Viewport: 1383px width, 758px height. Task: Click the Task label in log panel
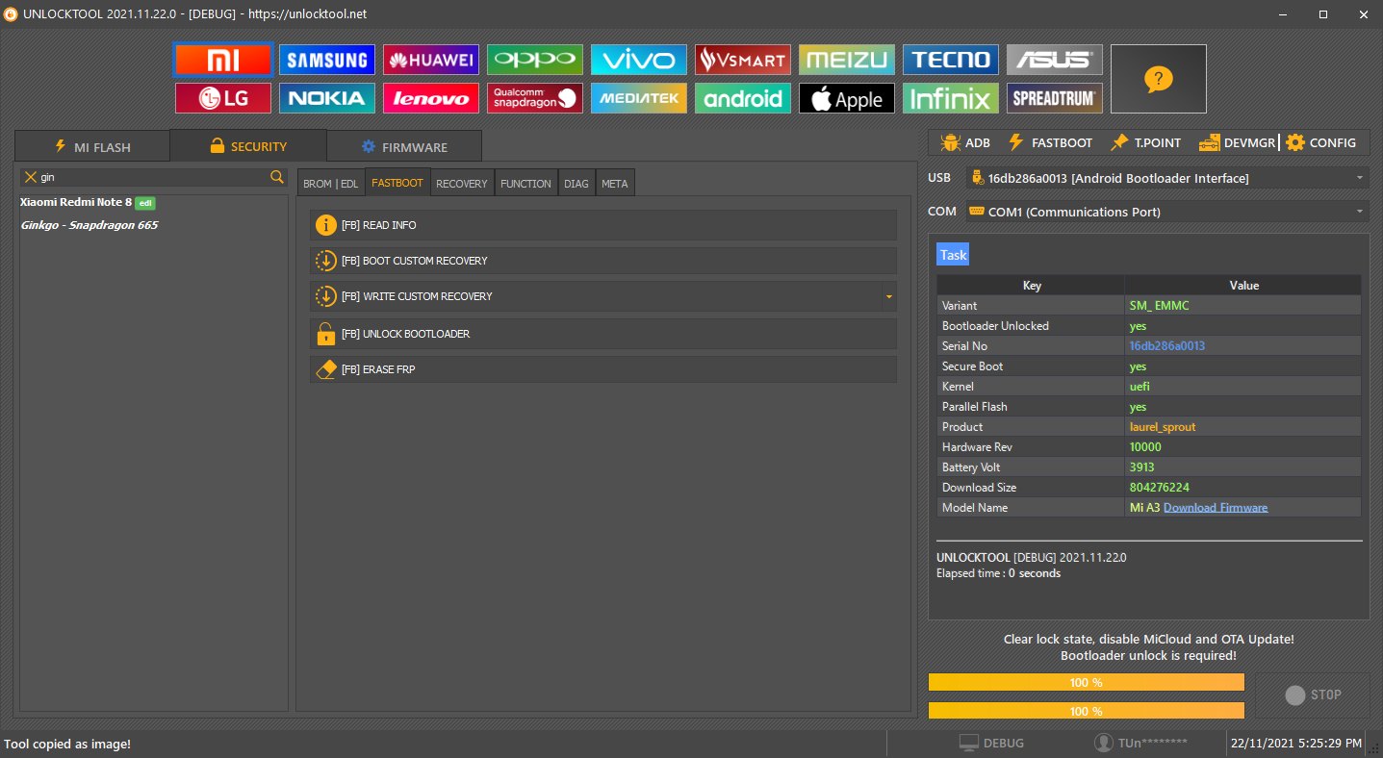click(954, 255)
